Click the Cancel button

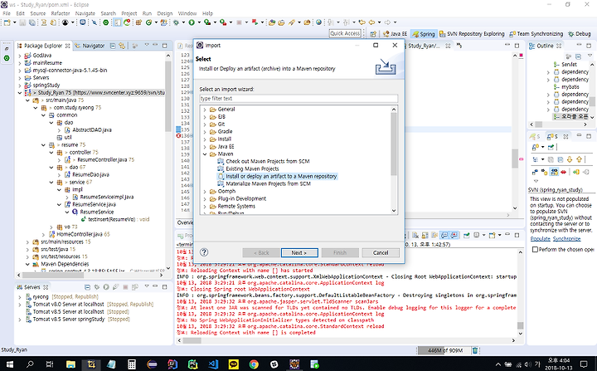pos(381,253)
